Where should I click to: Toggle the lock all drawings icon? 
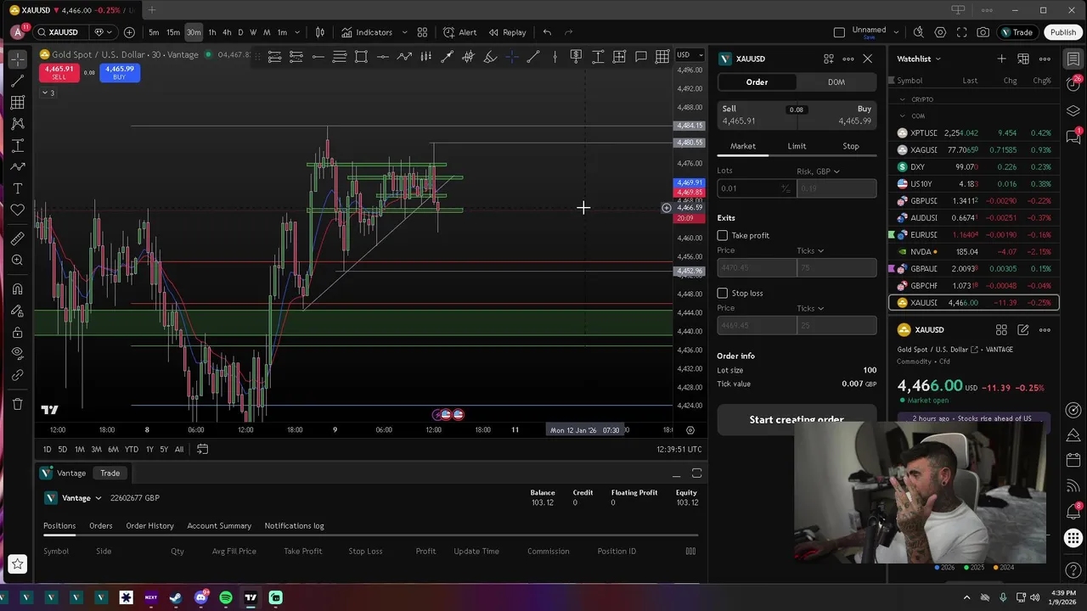click(17, 332)
